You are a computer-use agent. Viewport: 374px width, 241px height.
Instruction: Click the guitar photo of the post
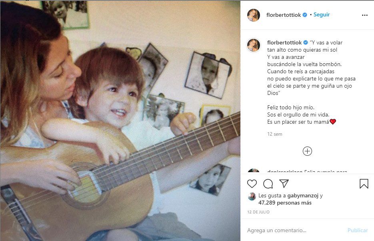(120, 120)
